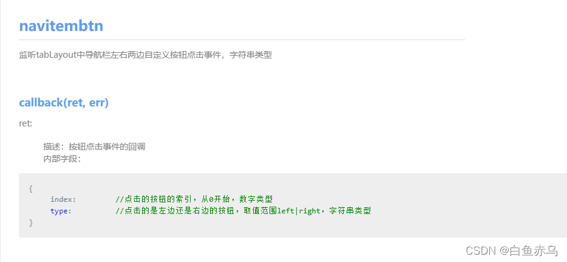Click the left|right type comment text
Image resolution: width=567 pixels, height=262 pixels.
coord(243,211)
